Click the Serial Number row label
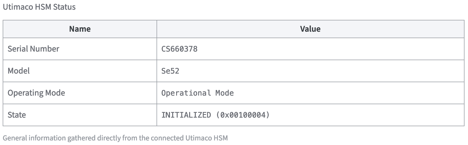 (x=33, y=49)
